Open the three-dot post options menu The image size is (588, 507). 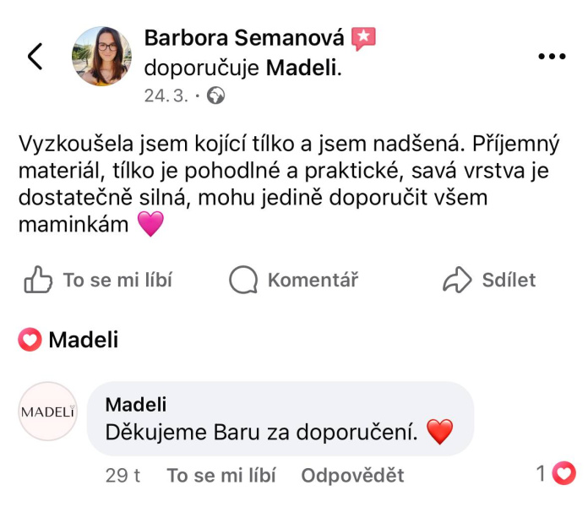[552, 57]
